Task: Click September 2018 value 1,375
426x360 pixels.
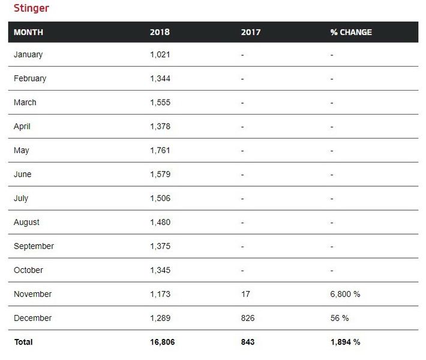Action: click(160, 247)
